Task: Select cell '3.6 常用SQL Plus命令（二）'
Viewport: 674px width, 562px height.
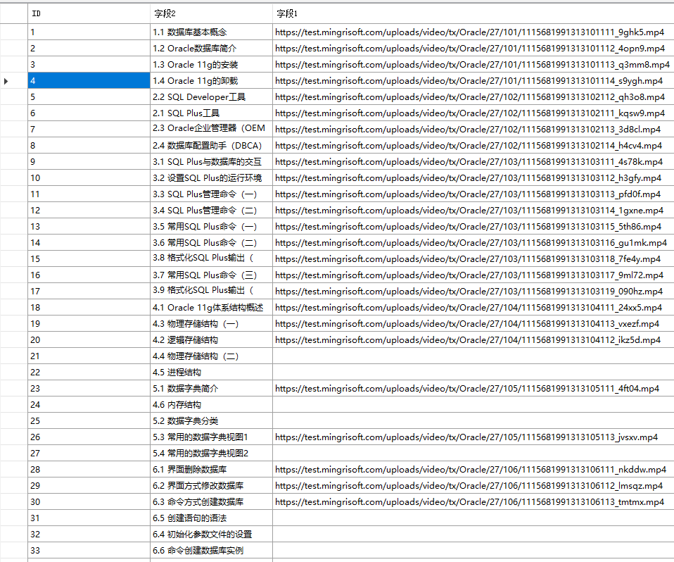Action: coord(211,243)
